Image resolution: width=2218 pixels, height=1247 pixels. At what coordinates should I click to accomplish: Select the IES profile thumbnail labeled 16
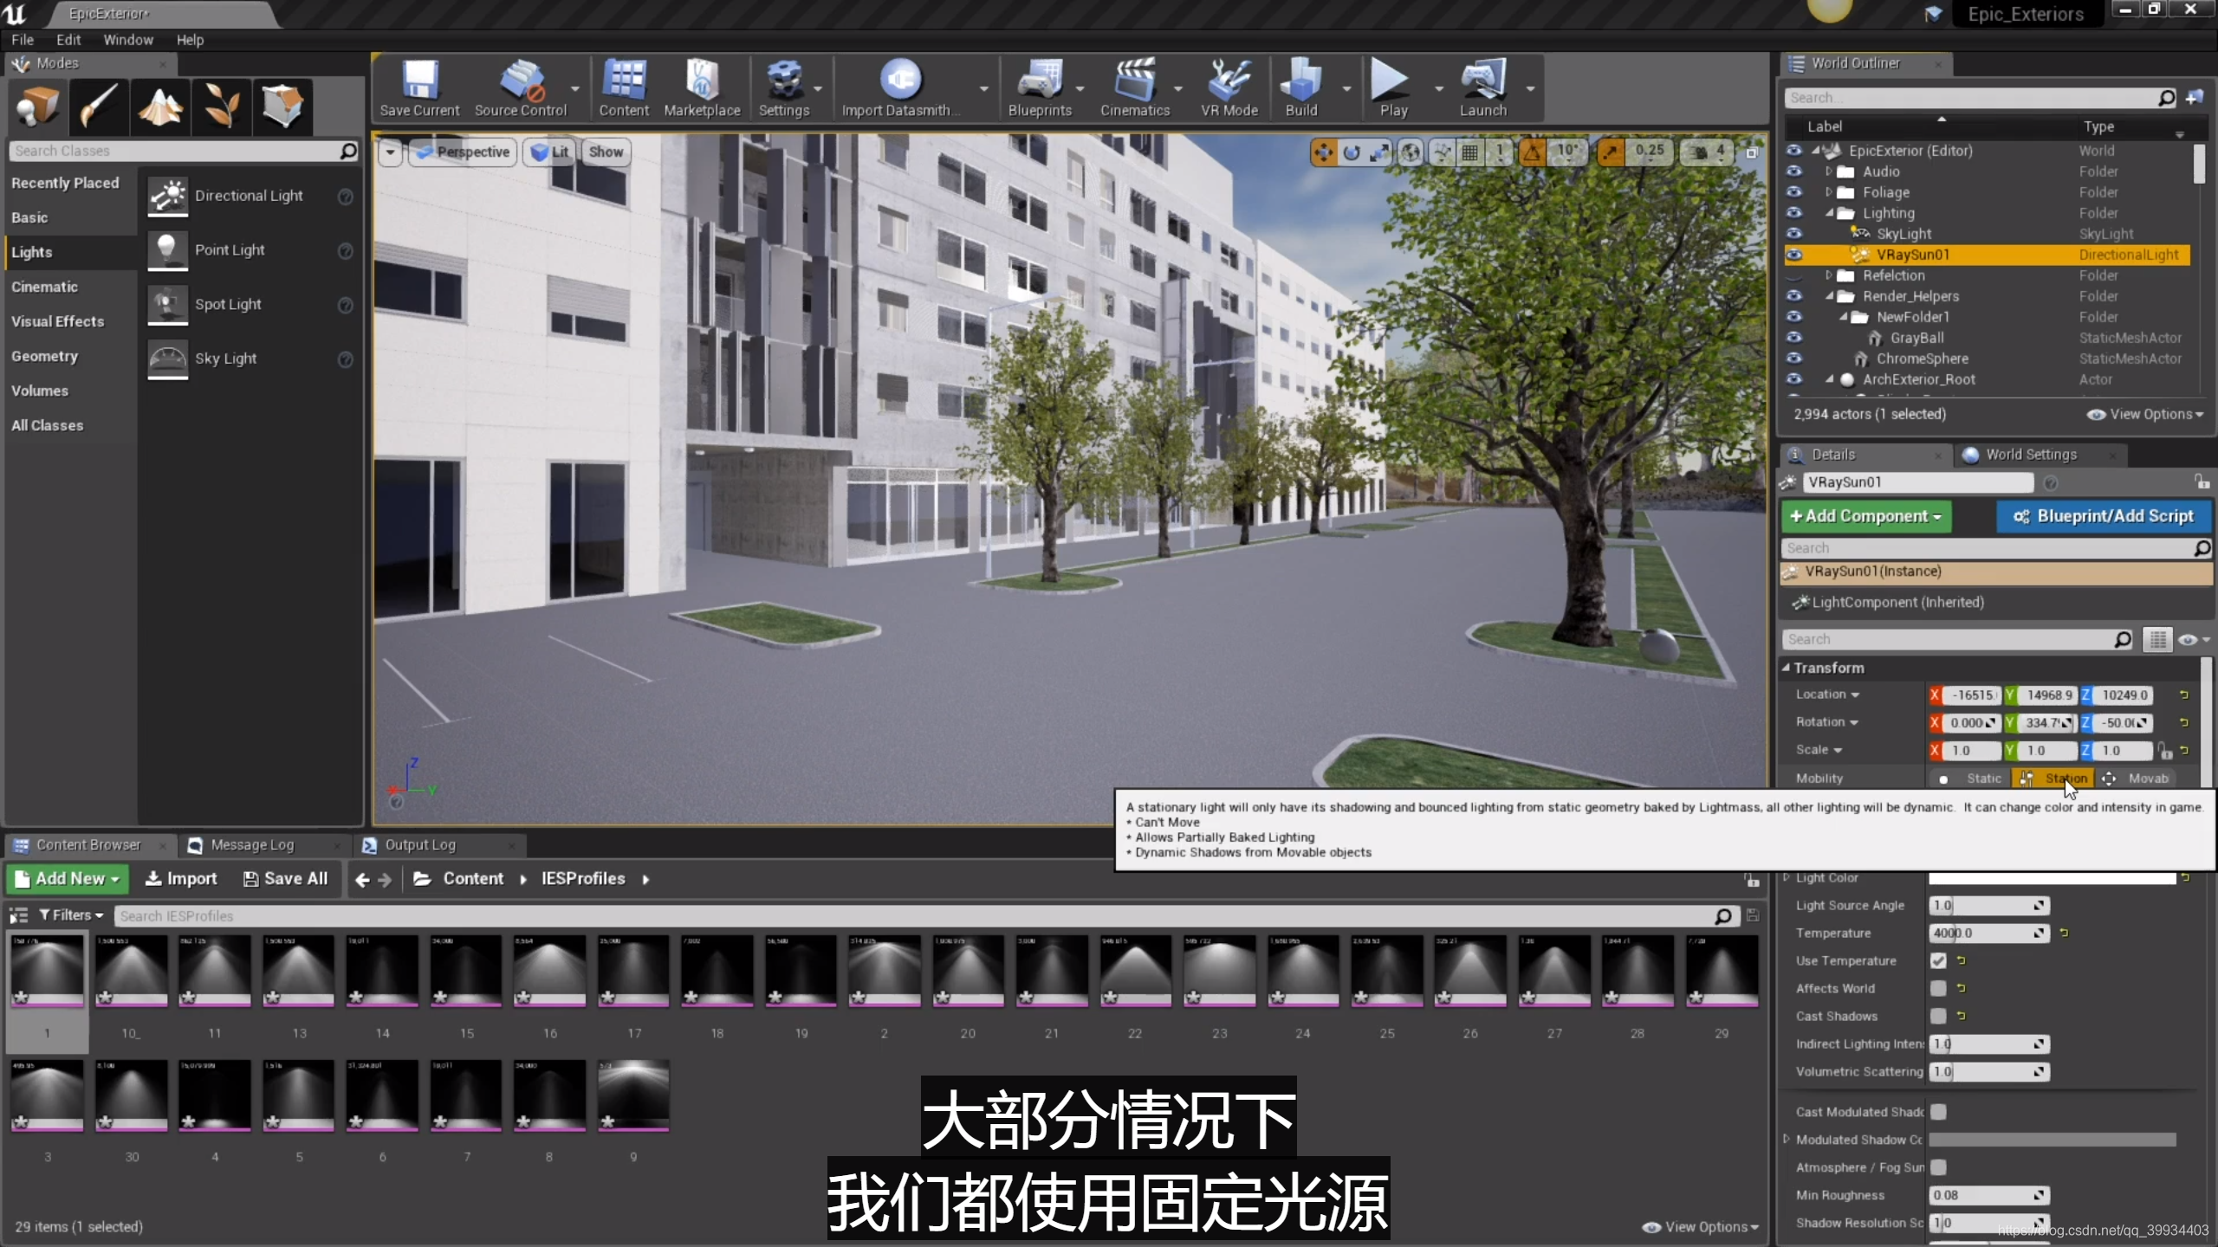(549, 971)
